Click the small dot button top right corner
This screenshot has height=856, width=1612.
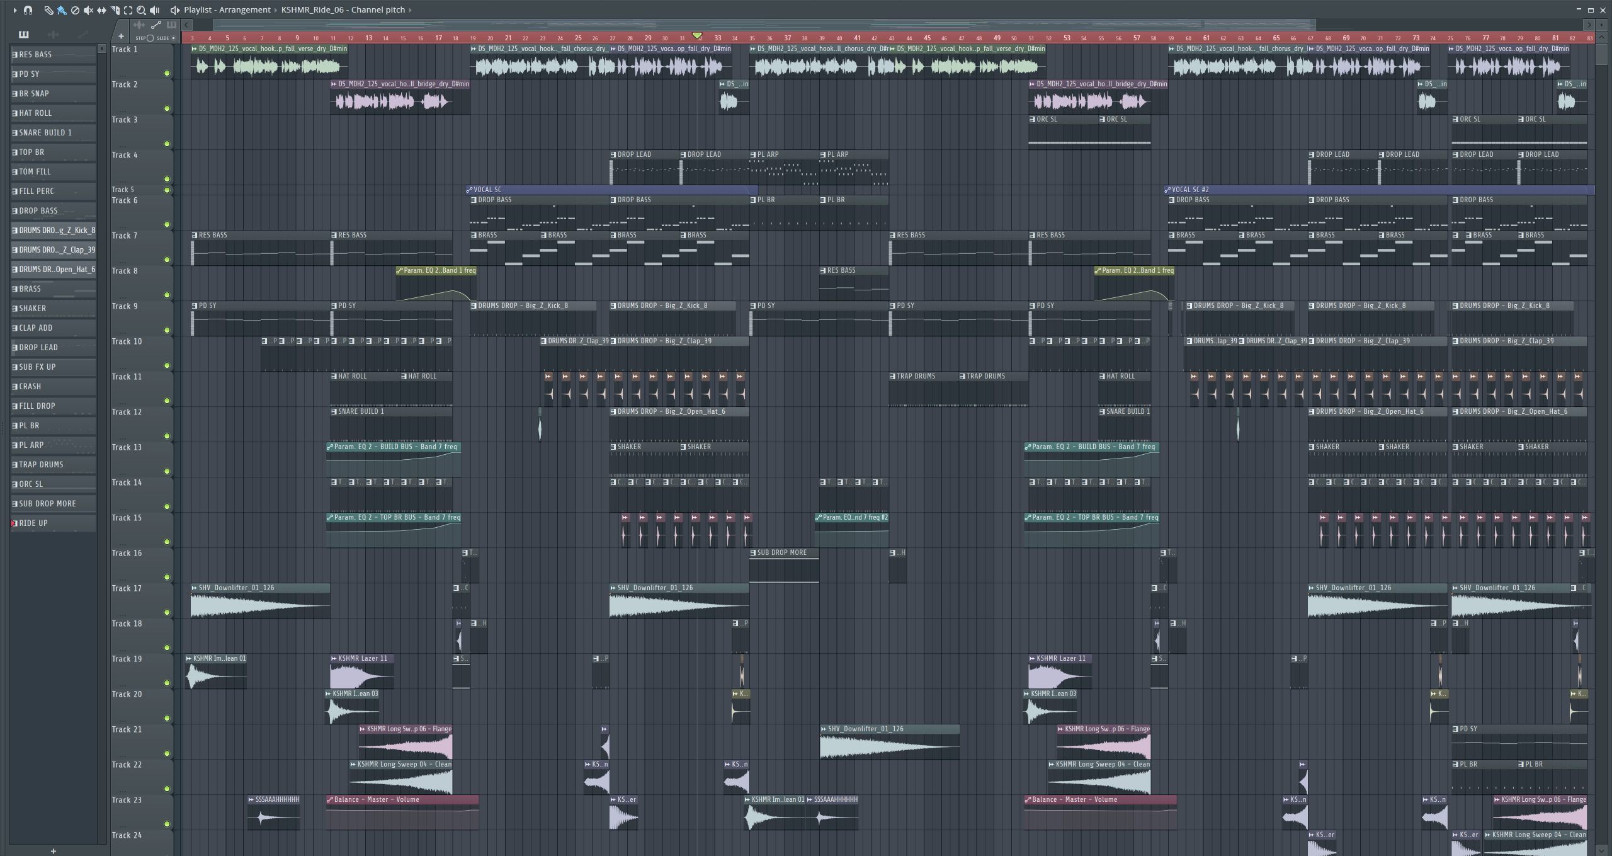[x=1601, y=25]
